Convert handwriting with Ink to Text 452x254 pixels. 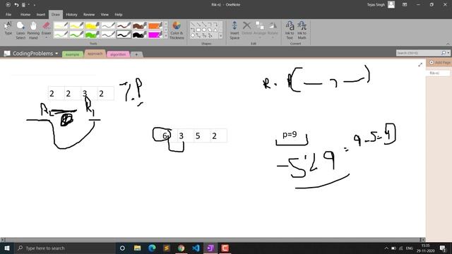290,30
